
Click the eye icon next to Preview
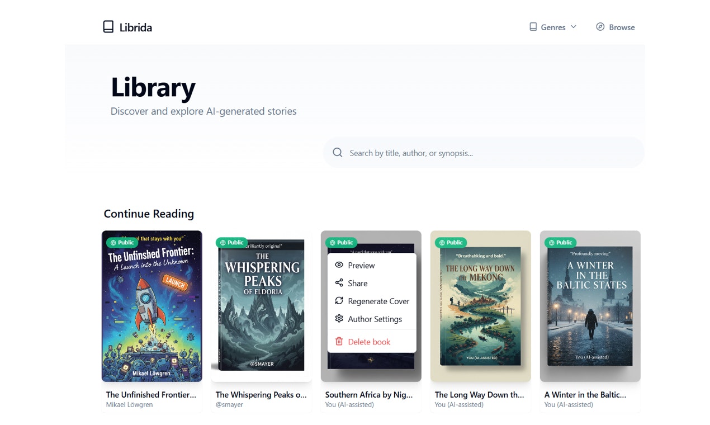(x=339, y=265)
